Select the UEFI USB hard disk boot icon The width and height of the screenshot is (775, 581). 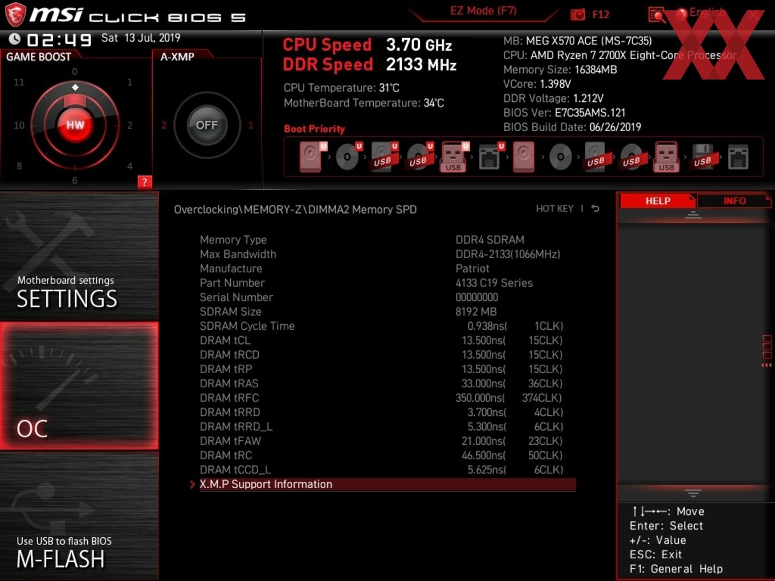pos(384,157)
